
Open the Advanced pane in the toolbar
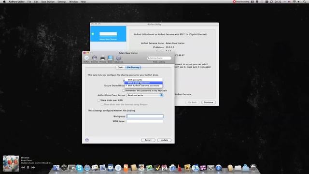click(118, 59)
